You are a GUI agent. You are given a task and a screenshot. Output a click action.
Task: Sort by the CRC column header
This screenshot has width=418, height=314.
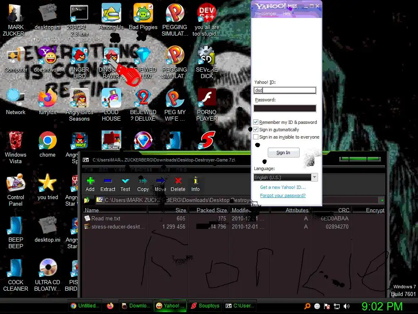tap(331, 211)
